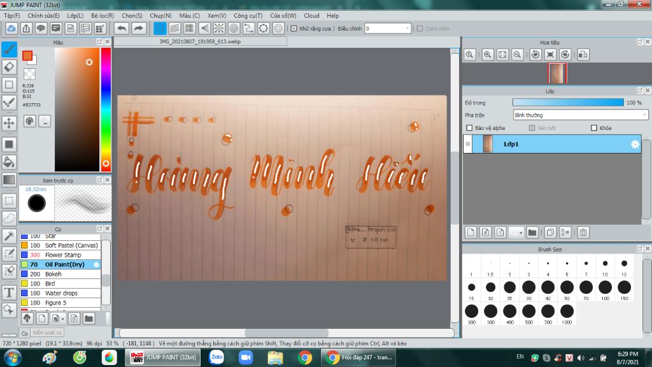Delete layer with trash icon
Viewport: 652px width, 367px height.
click(583, 233)
